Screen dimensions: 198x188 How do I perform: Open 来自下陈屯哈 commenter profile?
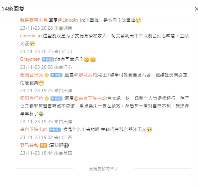(34, 129)
